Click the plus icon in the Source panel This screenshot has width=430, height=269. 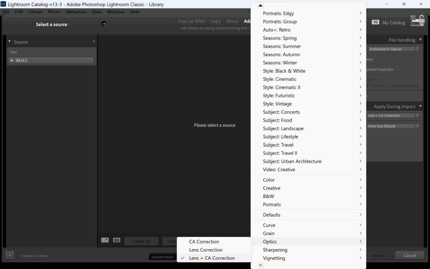[x=94, y=42]
